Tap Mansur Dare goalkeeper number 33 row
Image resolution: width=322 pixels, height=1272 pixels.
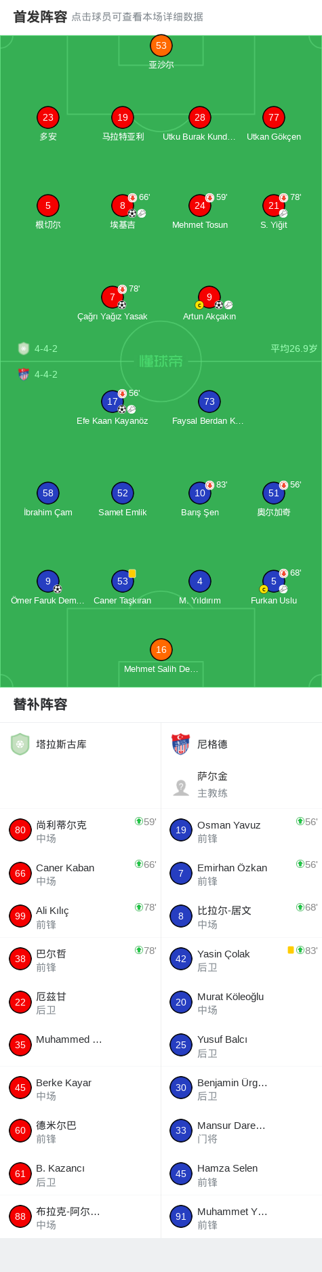point(241,1131)
